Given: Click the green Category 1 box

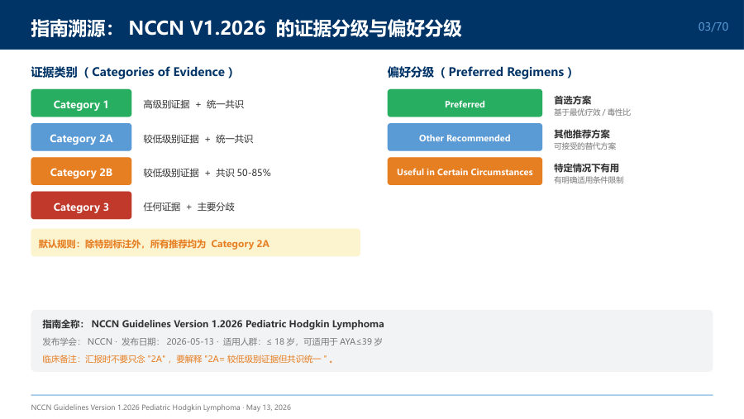Looking at the screenshot, I should (81, 103).
